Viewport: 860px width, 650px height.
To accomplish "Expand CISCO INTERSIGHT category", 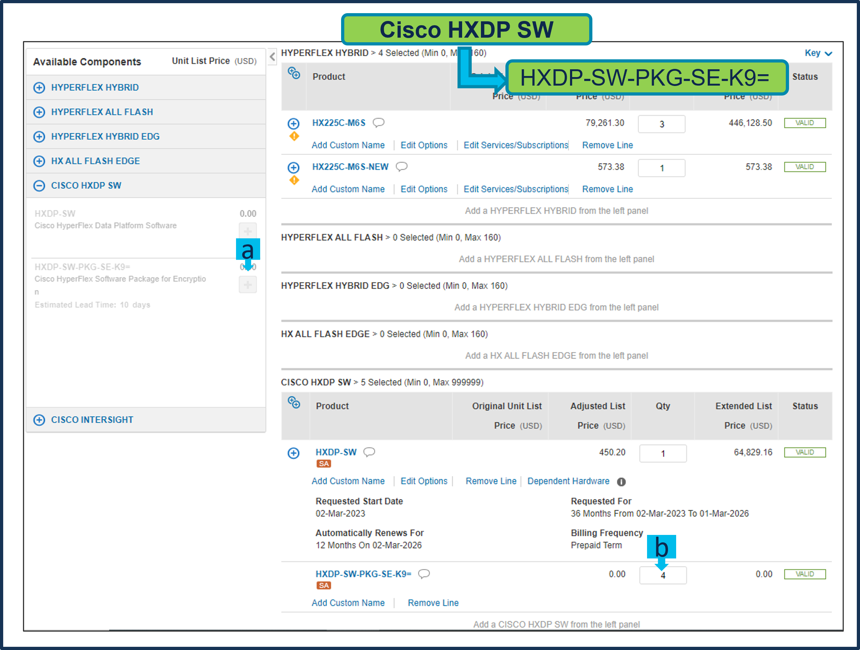I will point(39,420).
